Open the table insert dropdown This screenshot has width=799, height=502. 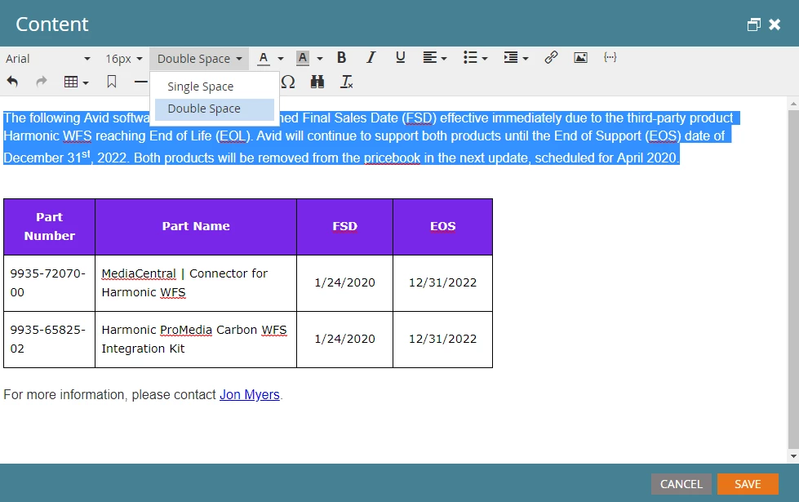(77, 82)
